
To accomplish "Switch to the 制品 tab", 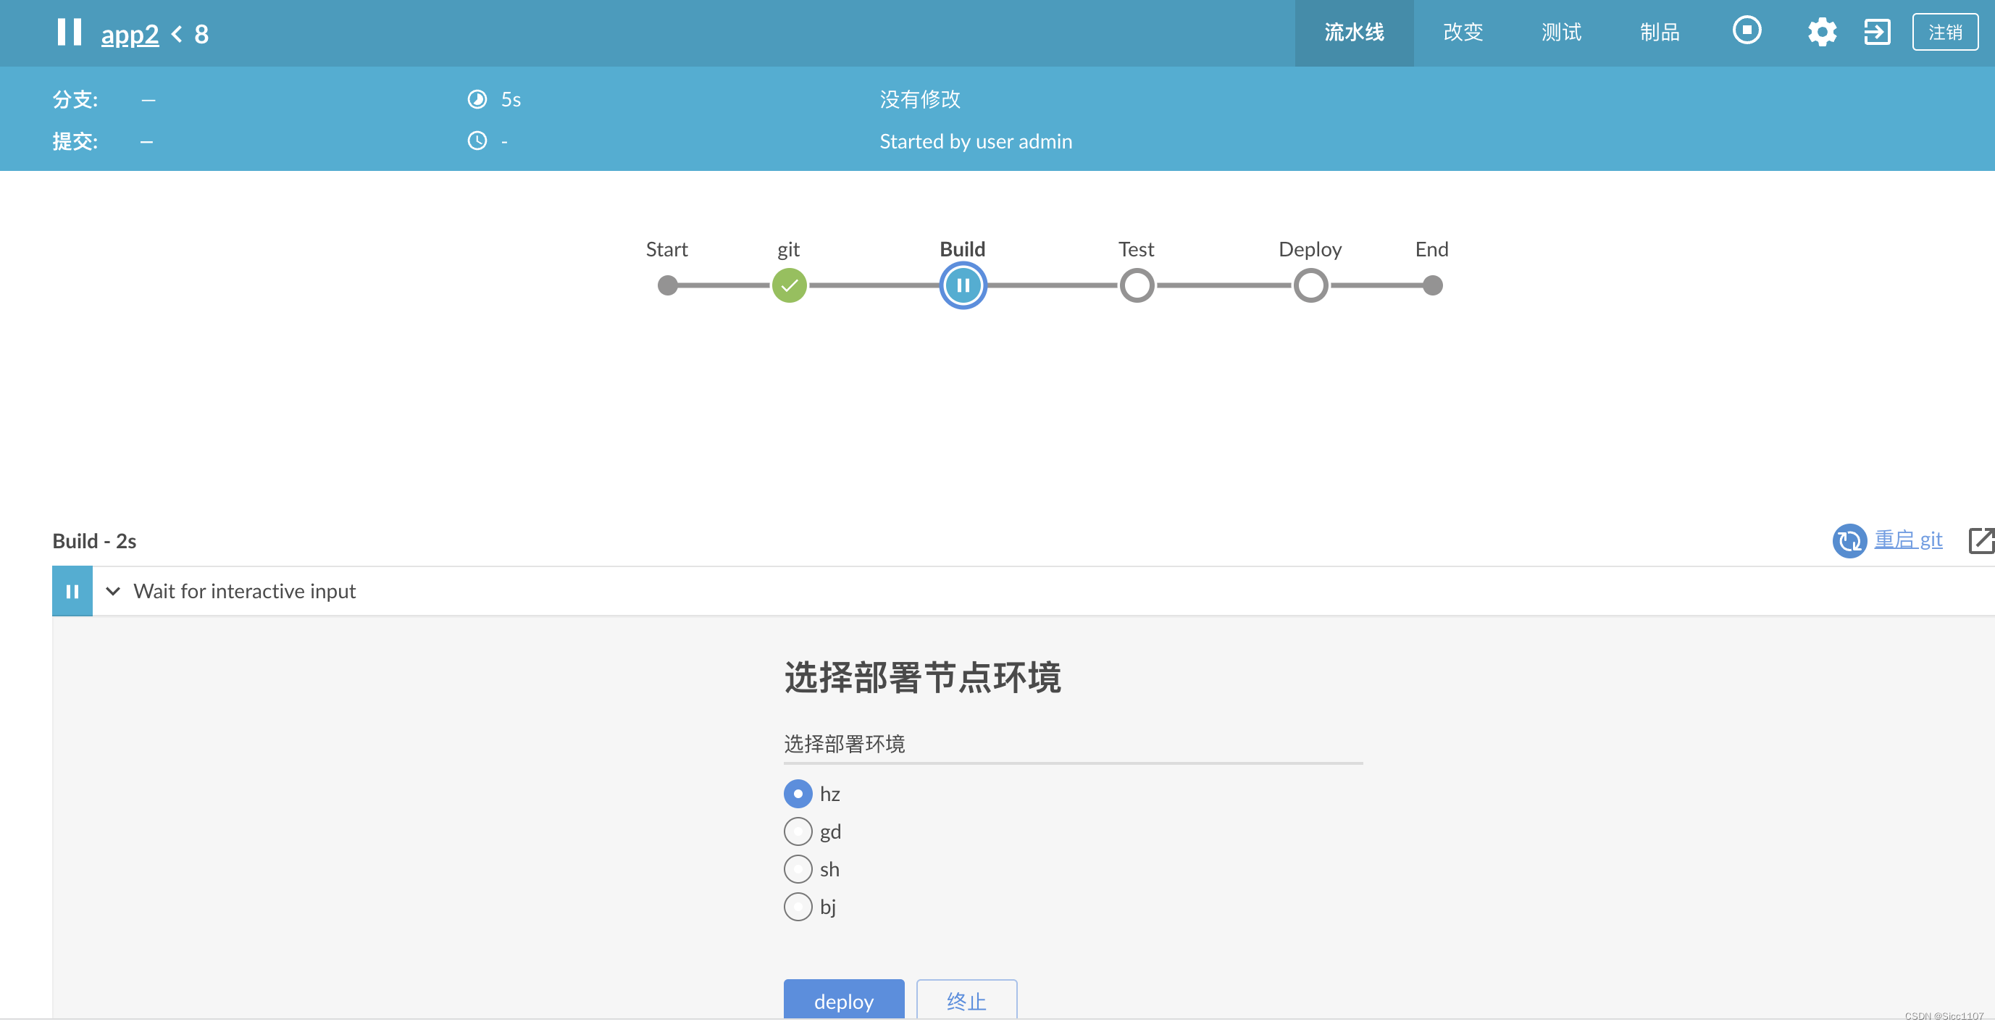I will click(x=1659, y=33).
